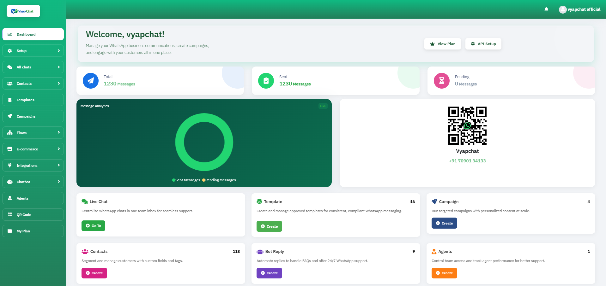Expand the Flows chevron
606x286 pixels.
click(x=59, y=133)
